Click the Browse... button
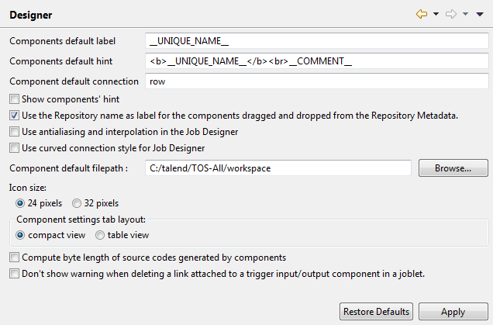The image size is (493, 325). pos(453,168)
